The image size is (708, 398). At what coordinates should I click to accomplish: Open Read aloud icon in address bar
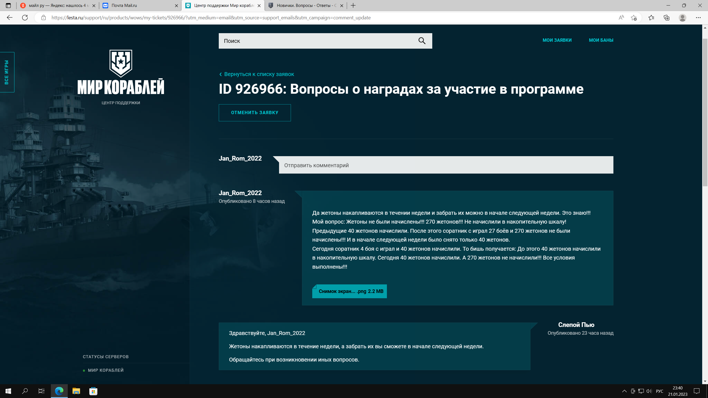[621, 18]
